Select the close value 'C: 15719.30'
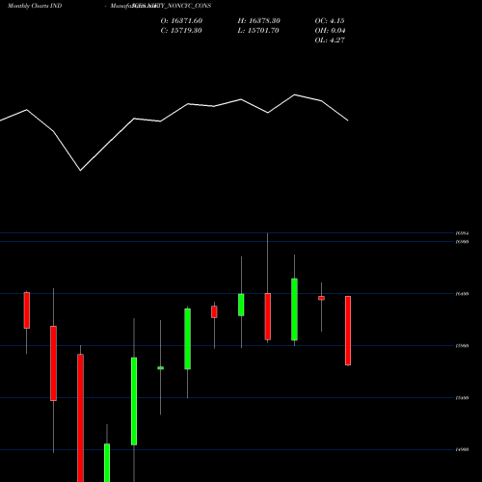 click(181, 31)
